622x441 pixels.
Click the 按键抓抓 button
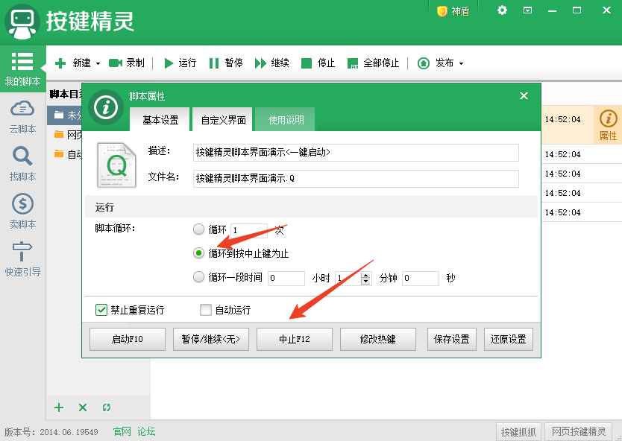(518, 432)
